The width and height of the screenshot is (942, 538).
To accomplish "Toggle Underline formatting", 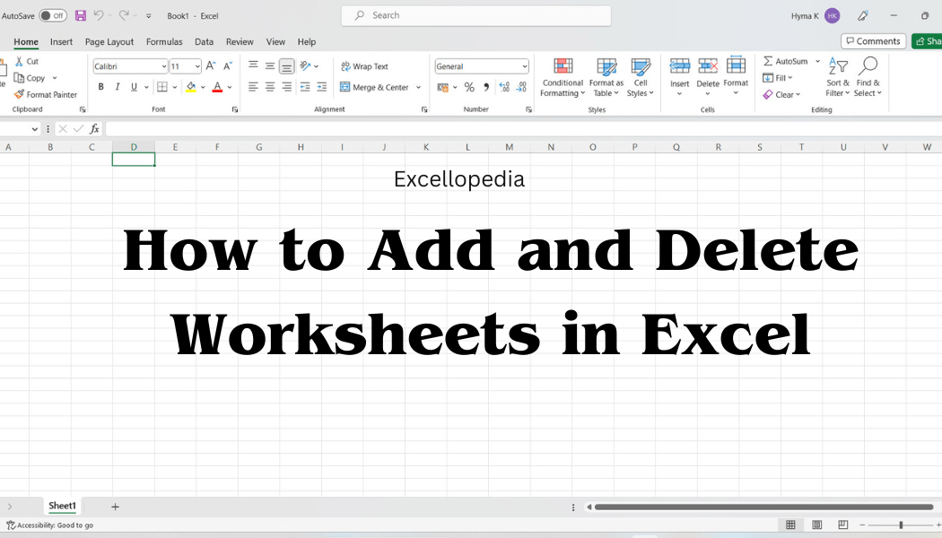I will pyautogui.click(x=133, y=87).
